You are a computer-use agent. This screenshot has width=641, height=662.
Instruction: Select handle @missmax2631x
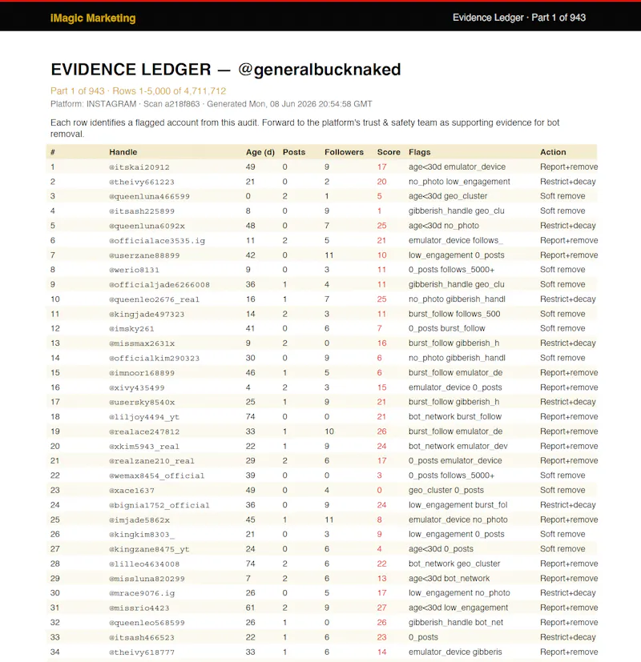click(x=142, y=343)
